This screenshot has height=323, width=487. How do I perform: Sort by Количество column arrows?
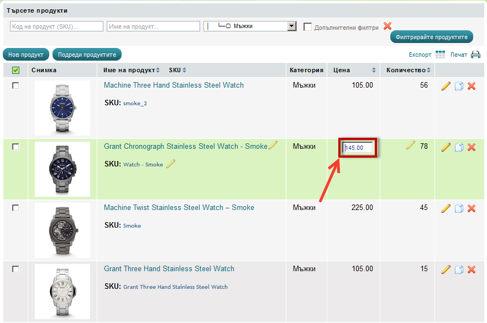429,70
